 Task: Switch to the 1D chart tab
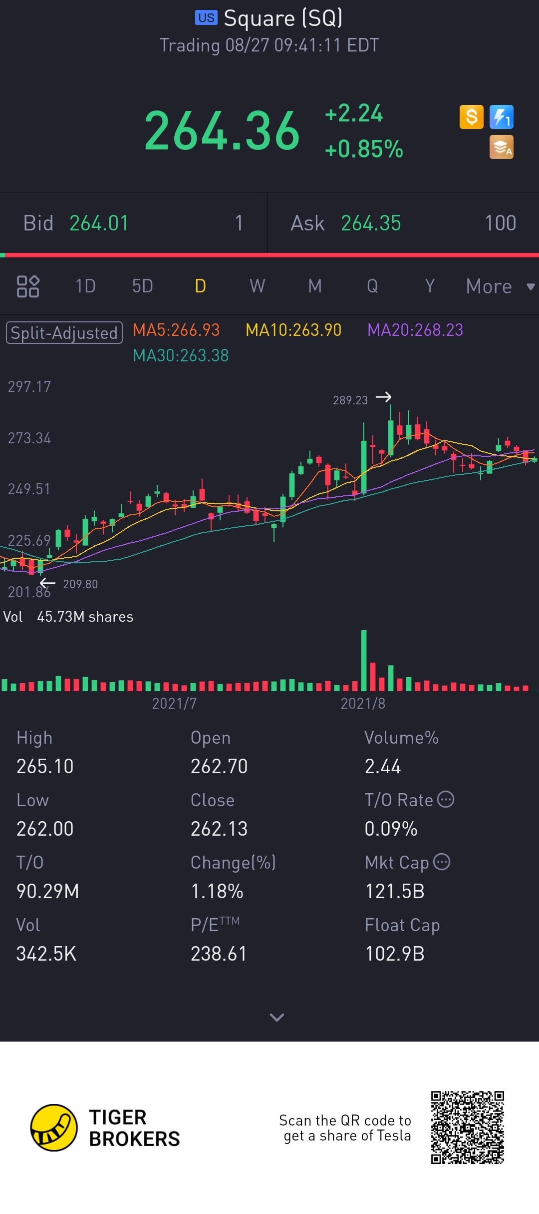(x=85, y=286)
